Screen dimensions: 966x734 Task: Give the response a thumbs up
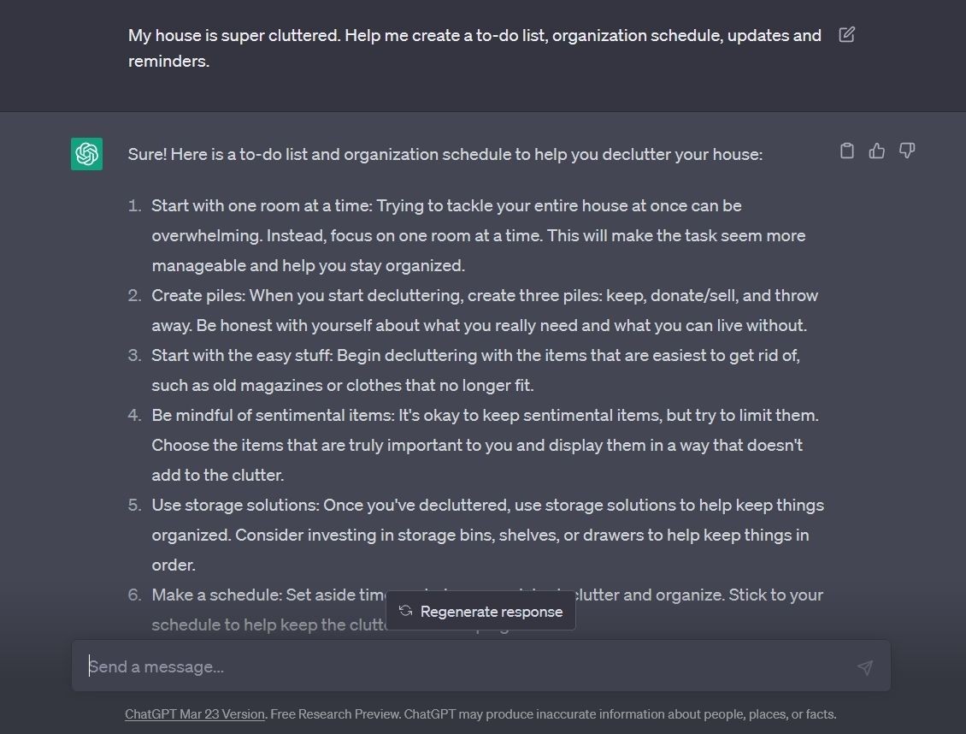coord(877,151)
